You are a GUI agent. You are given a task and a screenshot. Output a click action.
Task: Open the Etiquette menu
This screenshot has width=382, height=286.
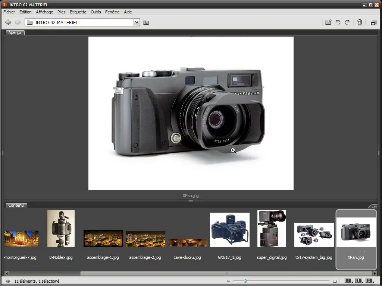click(78, 12)
